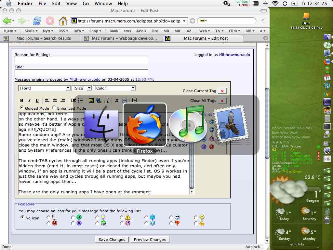Select iTunes in the app switcher
This screenshot has width=333, height=250.
188,125
